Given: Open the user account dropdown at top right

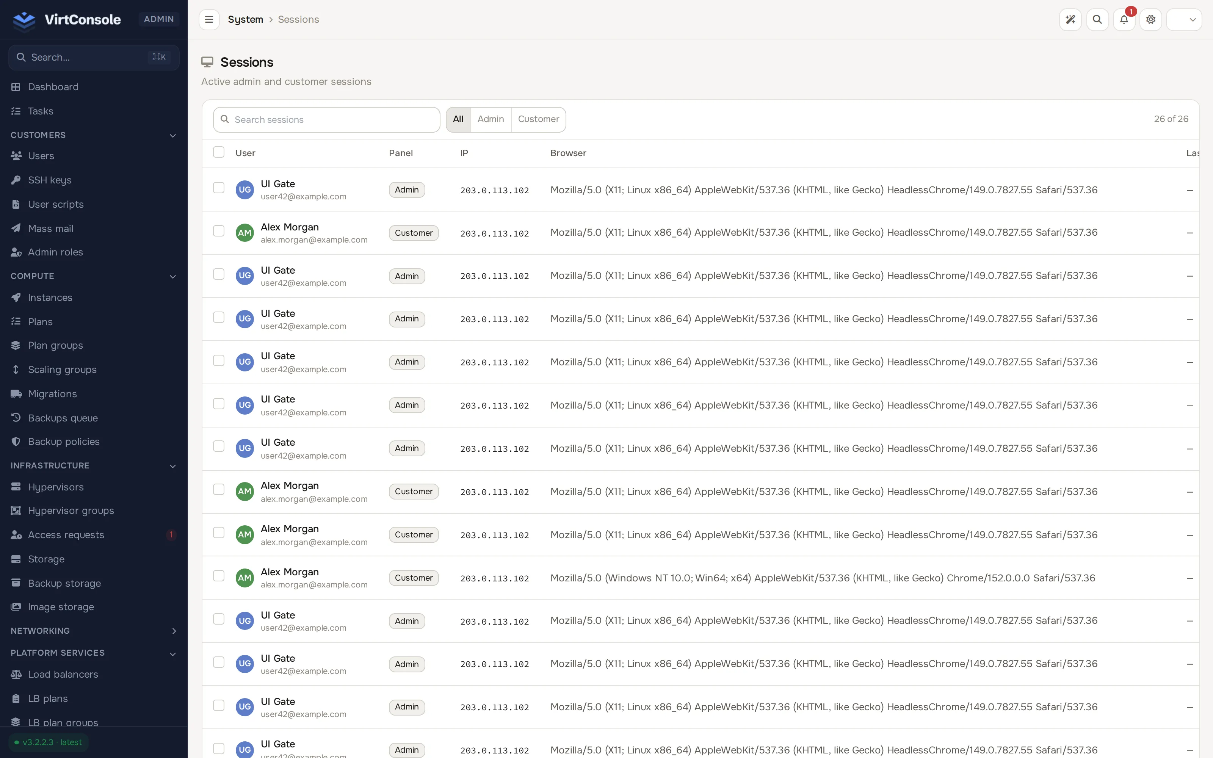Looking at the screenshot, I should (x=1184, y=20).
